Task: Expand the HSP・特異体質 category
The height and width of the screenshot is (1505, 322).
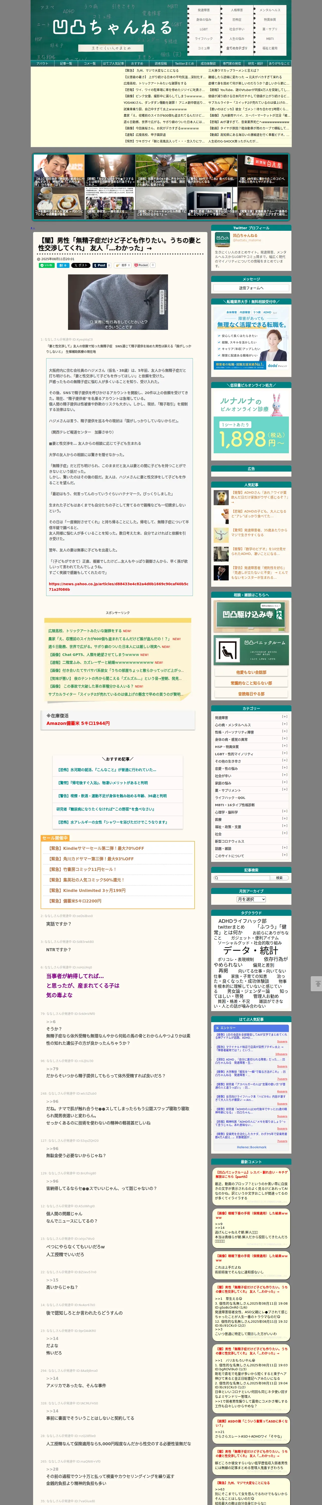Action: (x=285, y=745)
